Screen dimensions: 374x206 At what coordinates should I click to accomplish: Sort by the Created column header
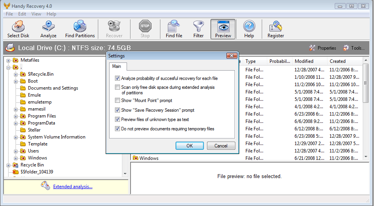344,61
